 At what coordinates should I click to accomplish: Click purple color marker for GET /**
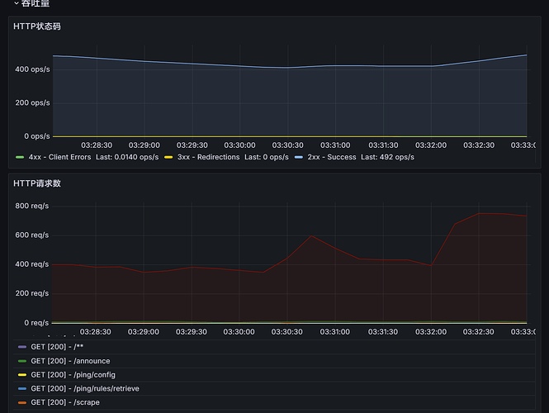21,347
